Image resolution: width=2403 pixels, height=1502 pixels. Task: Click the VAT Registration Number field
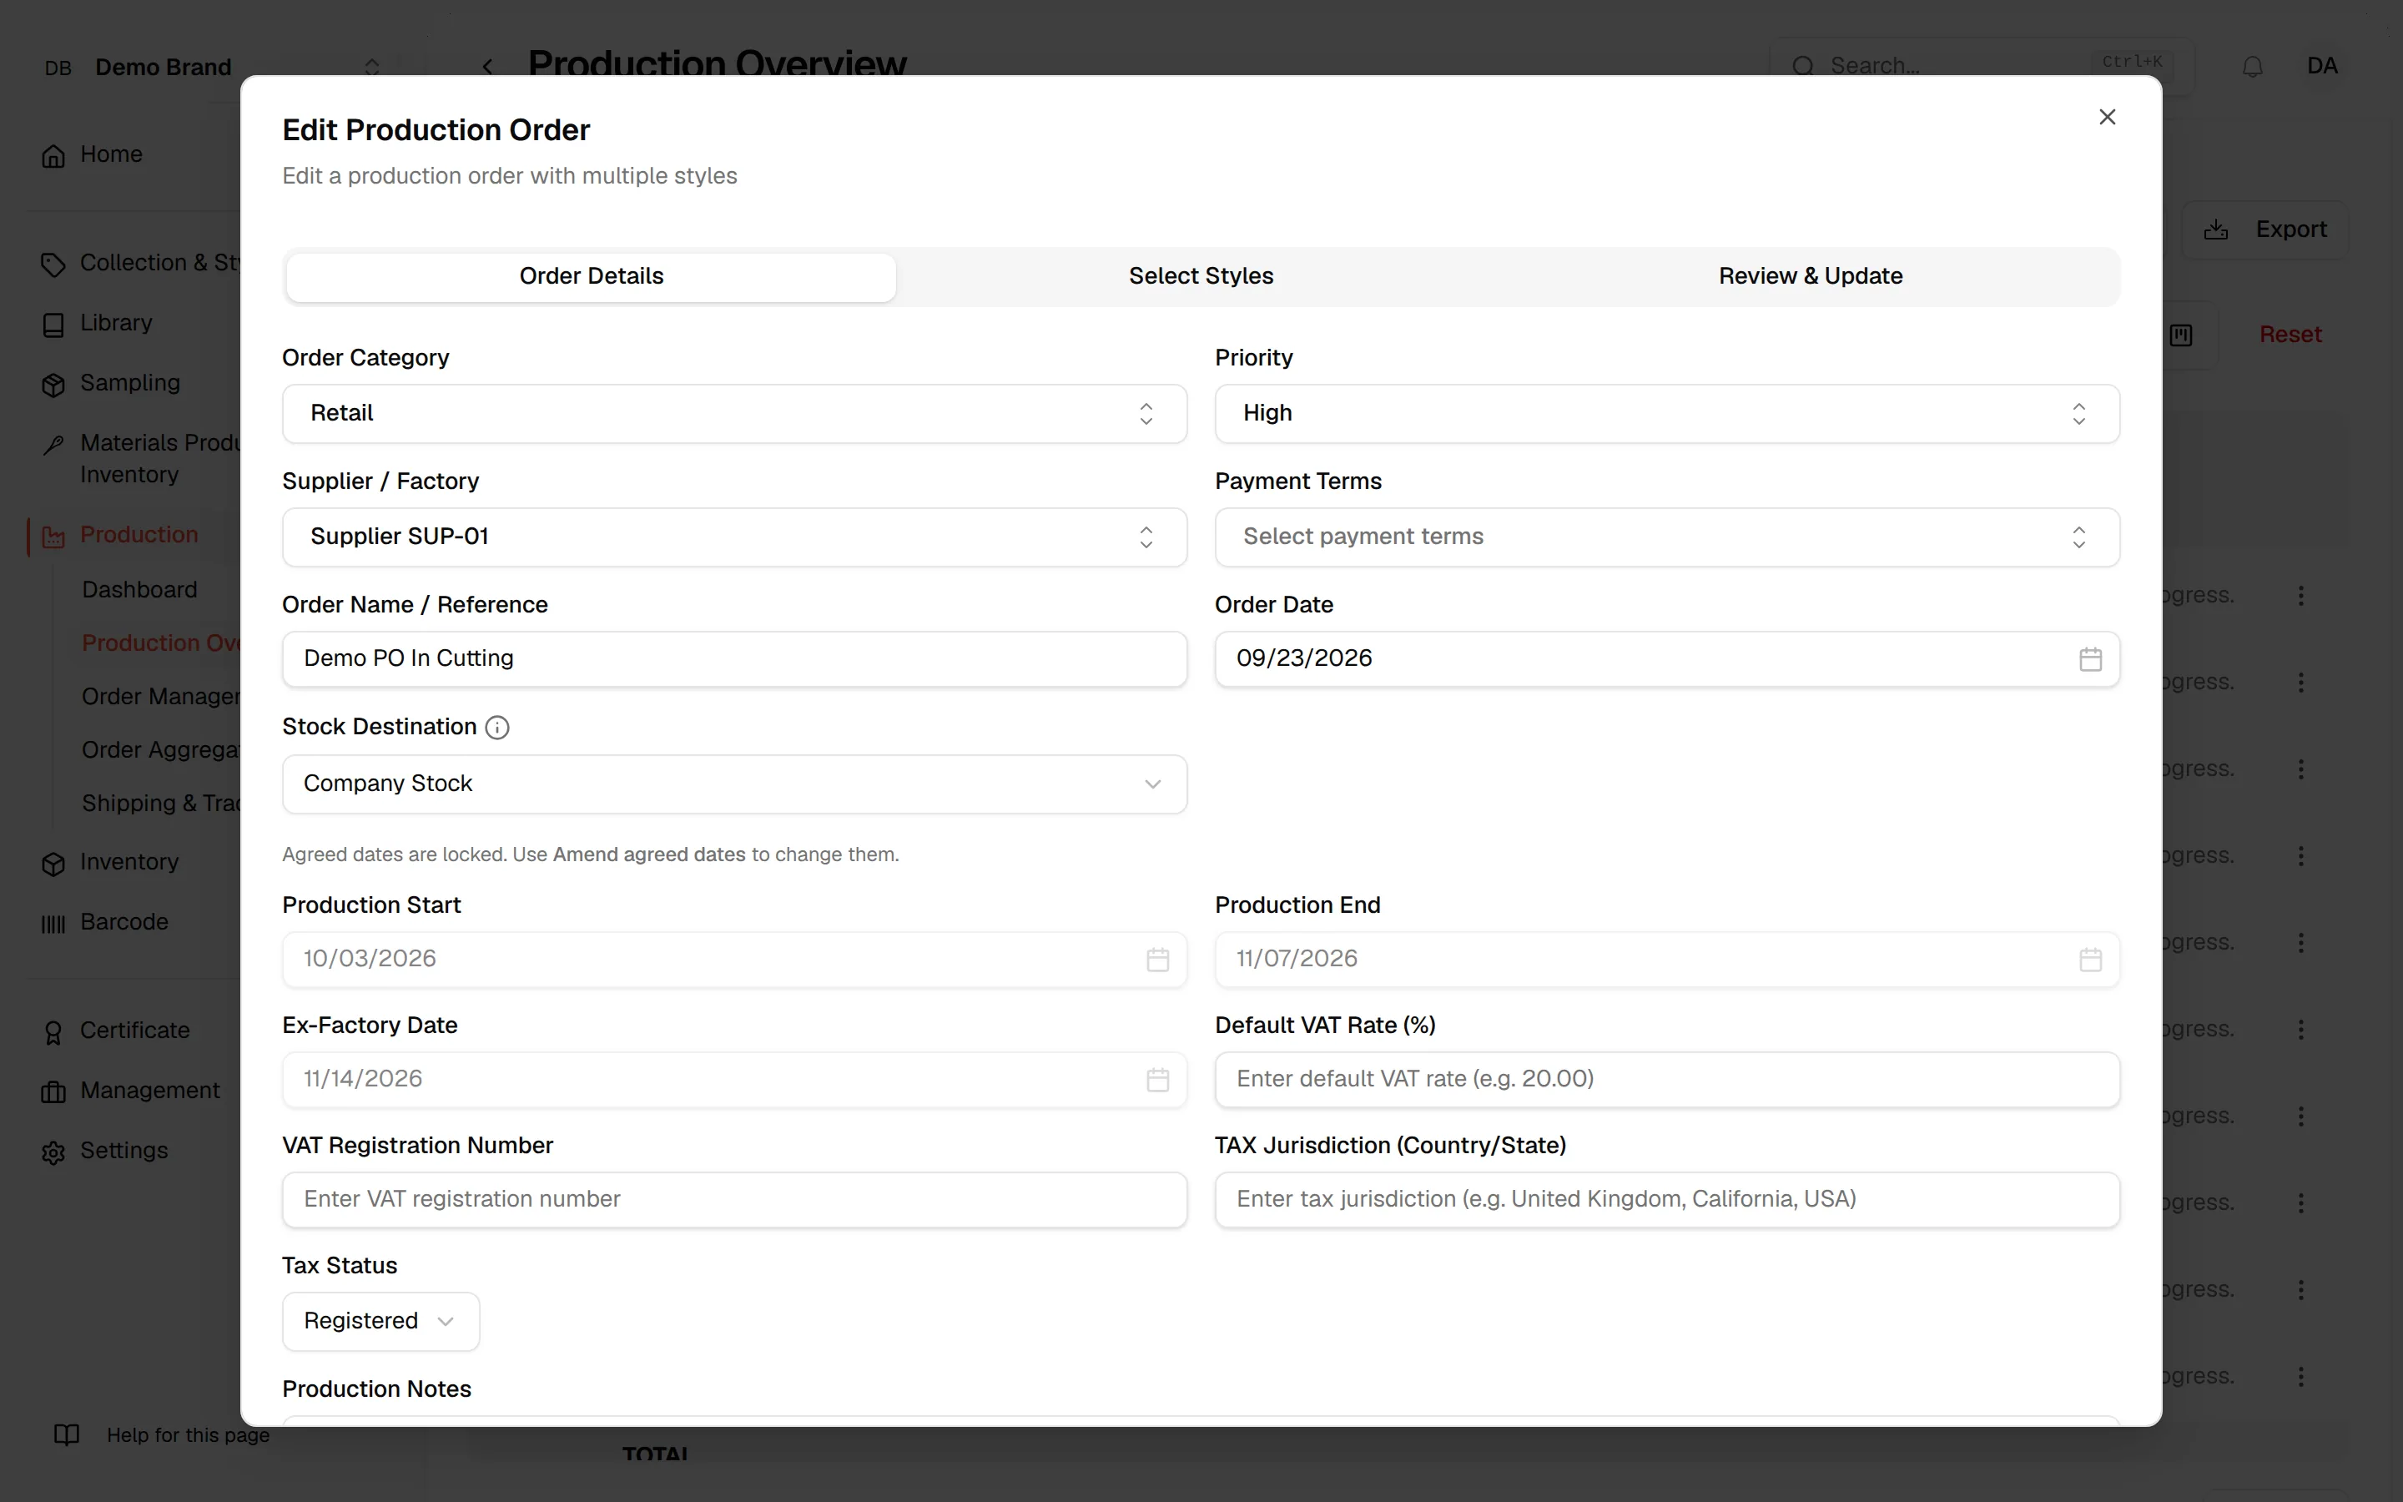click(735, 1200)
